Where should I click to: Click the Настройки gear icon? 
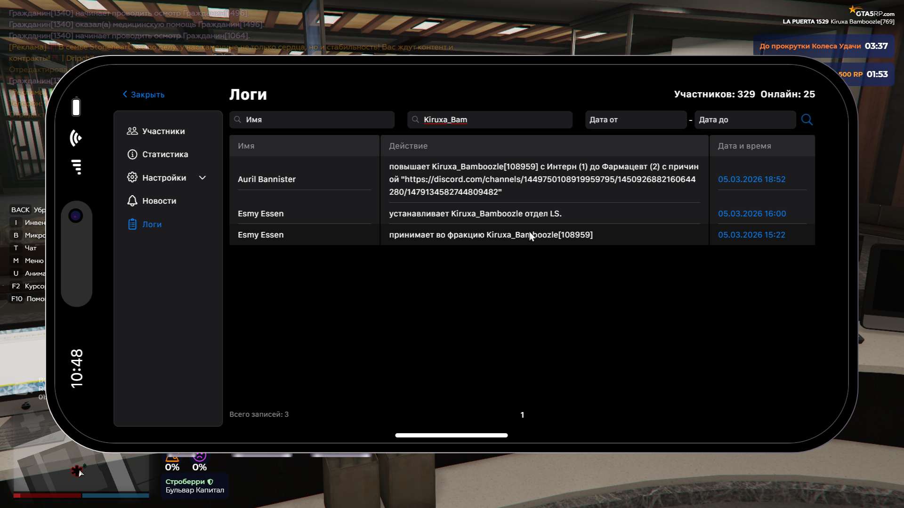132,177
